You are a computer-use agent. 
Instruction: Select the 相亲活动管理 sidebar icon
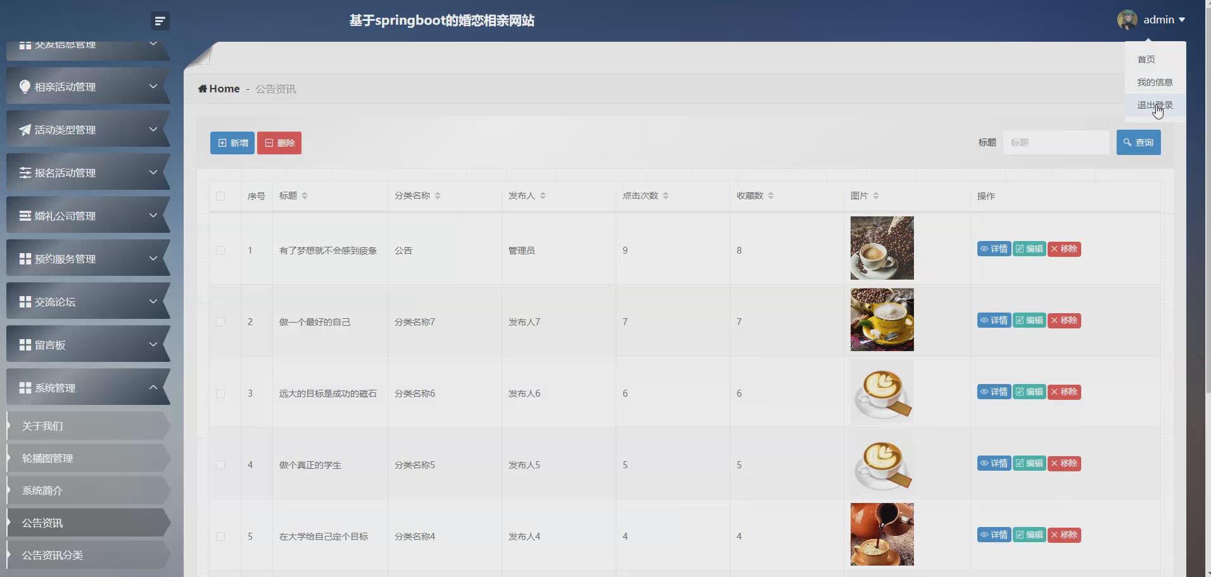coord(25,86)
